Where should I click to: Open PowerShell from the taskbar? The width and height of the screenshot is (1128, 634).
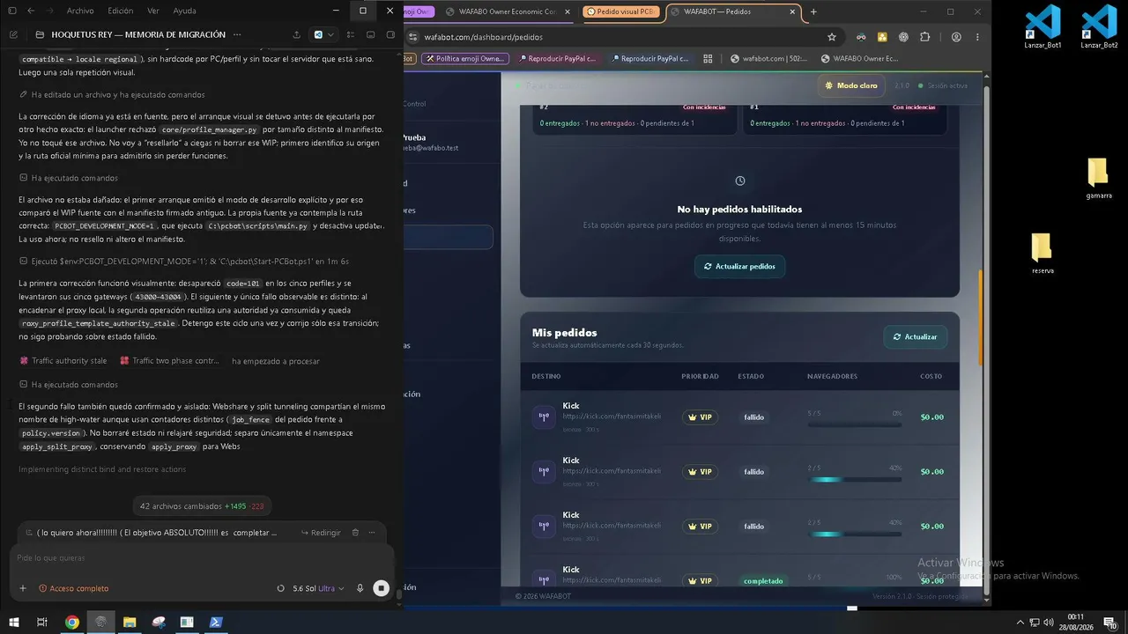[215, 622]
